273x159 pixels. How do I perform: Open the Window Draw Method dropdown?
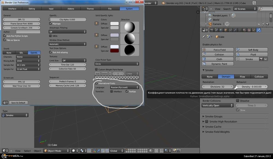(x=67, y=44)
